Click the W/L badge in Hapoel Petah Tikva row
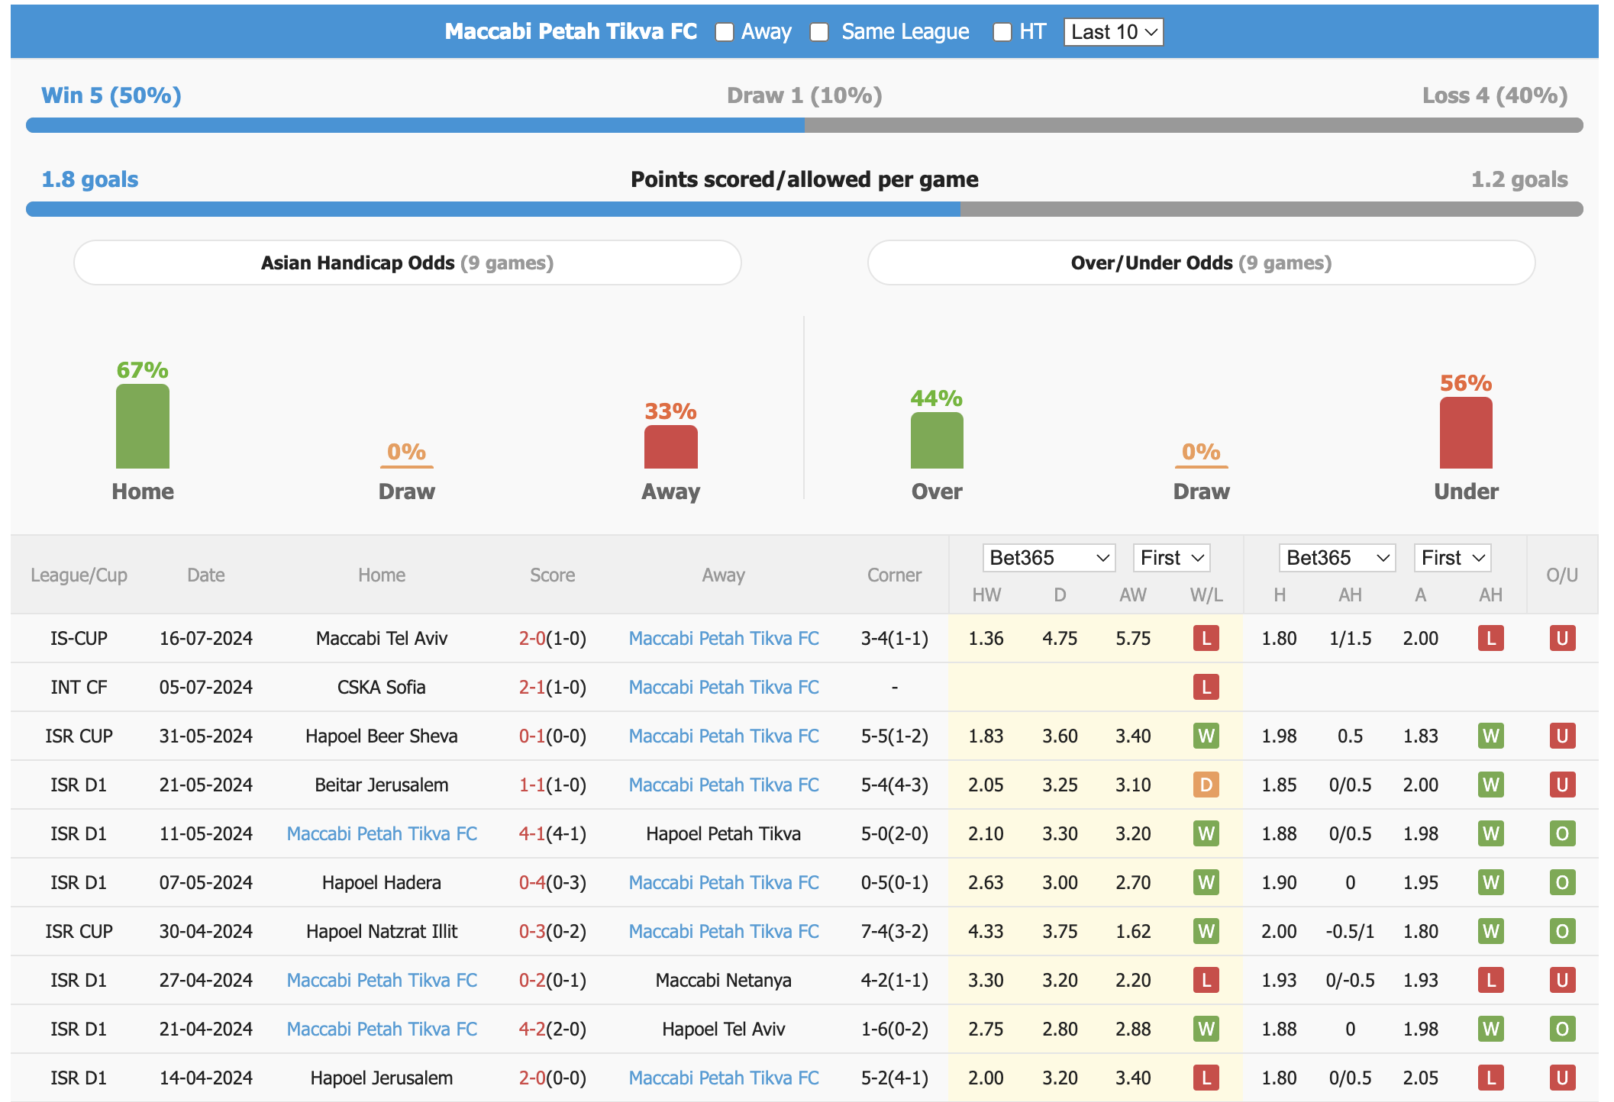1614x1102 pixels. coord(1206,833)
